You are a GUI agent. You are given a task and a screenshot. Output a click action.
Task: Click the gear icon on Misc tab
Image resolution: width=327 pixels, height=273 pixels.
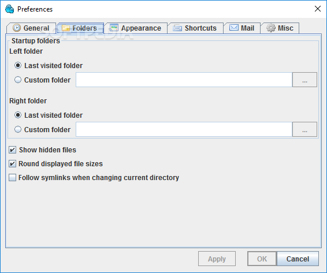271,28
